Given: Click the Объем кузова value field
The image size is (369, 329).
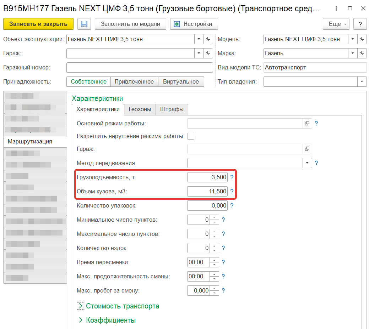Looking at the screenshot, I should pyautogui.click(x=207, y=192).
